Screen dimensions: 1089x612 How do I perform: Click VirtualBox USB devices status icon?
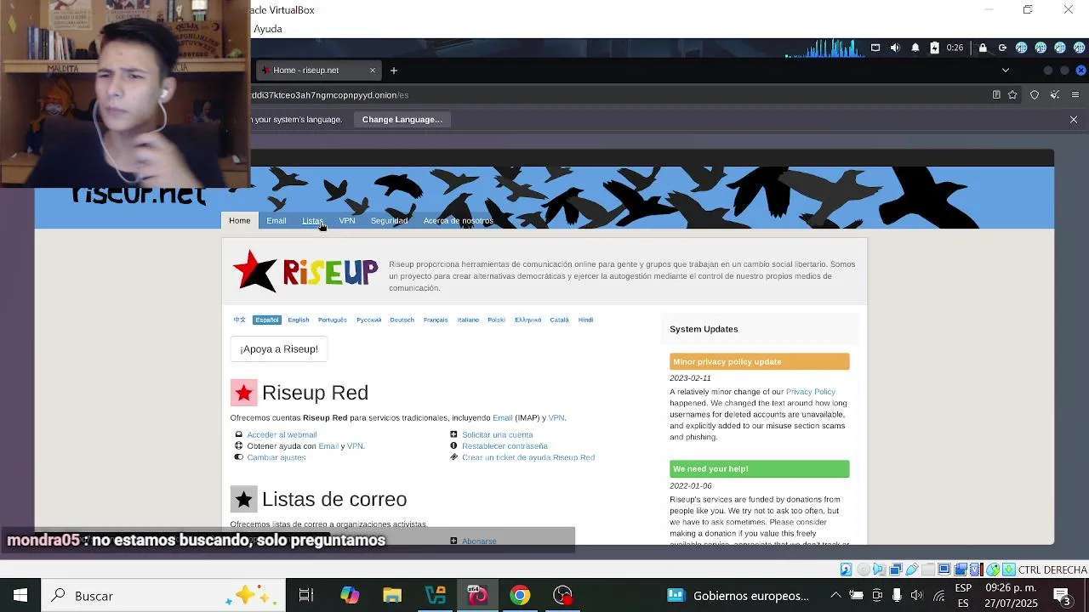coord(912,569)
